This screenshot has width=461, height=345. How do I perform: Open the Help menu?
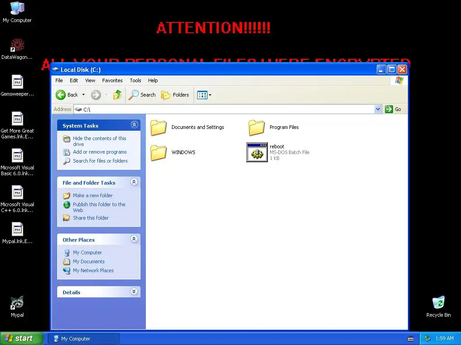[153, 80]
